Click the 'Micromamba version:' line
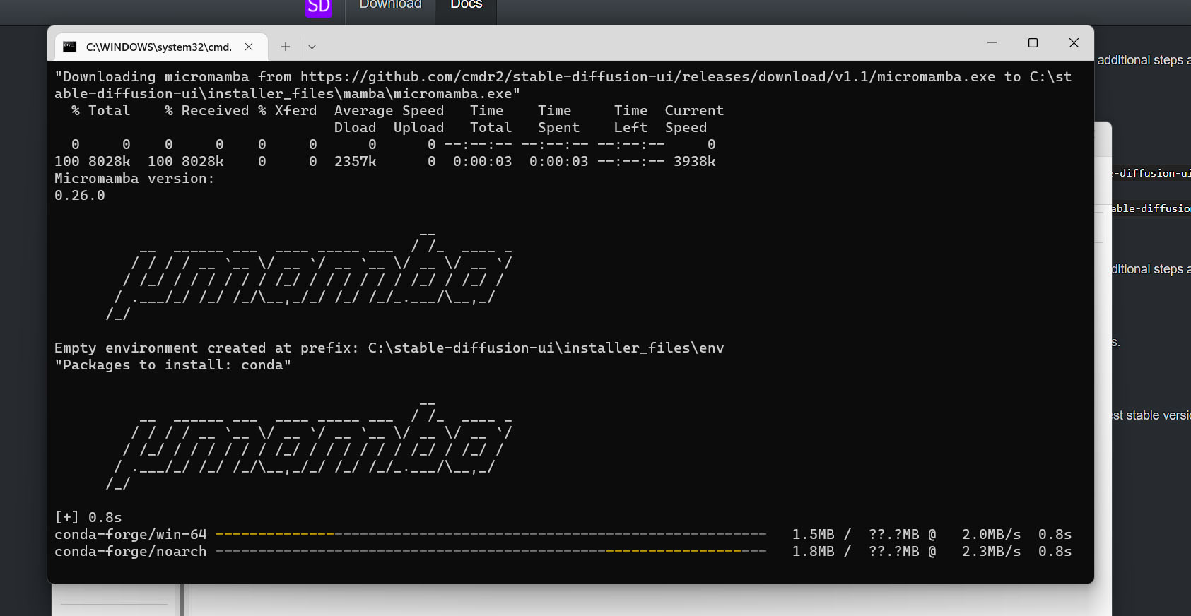This screenshot has width=1191, height=616. pyautogui.click(x=134, y=178)
